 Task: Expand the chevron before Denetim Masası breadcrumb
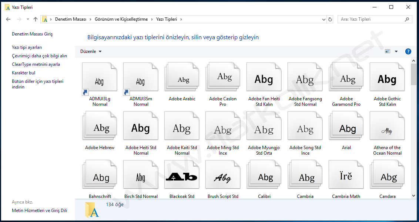[51, 19]
